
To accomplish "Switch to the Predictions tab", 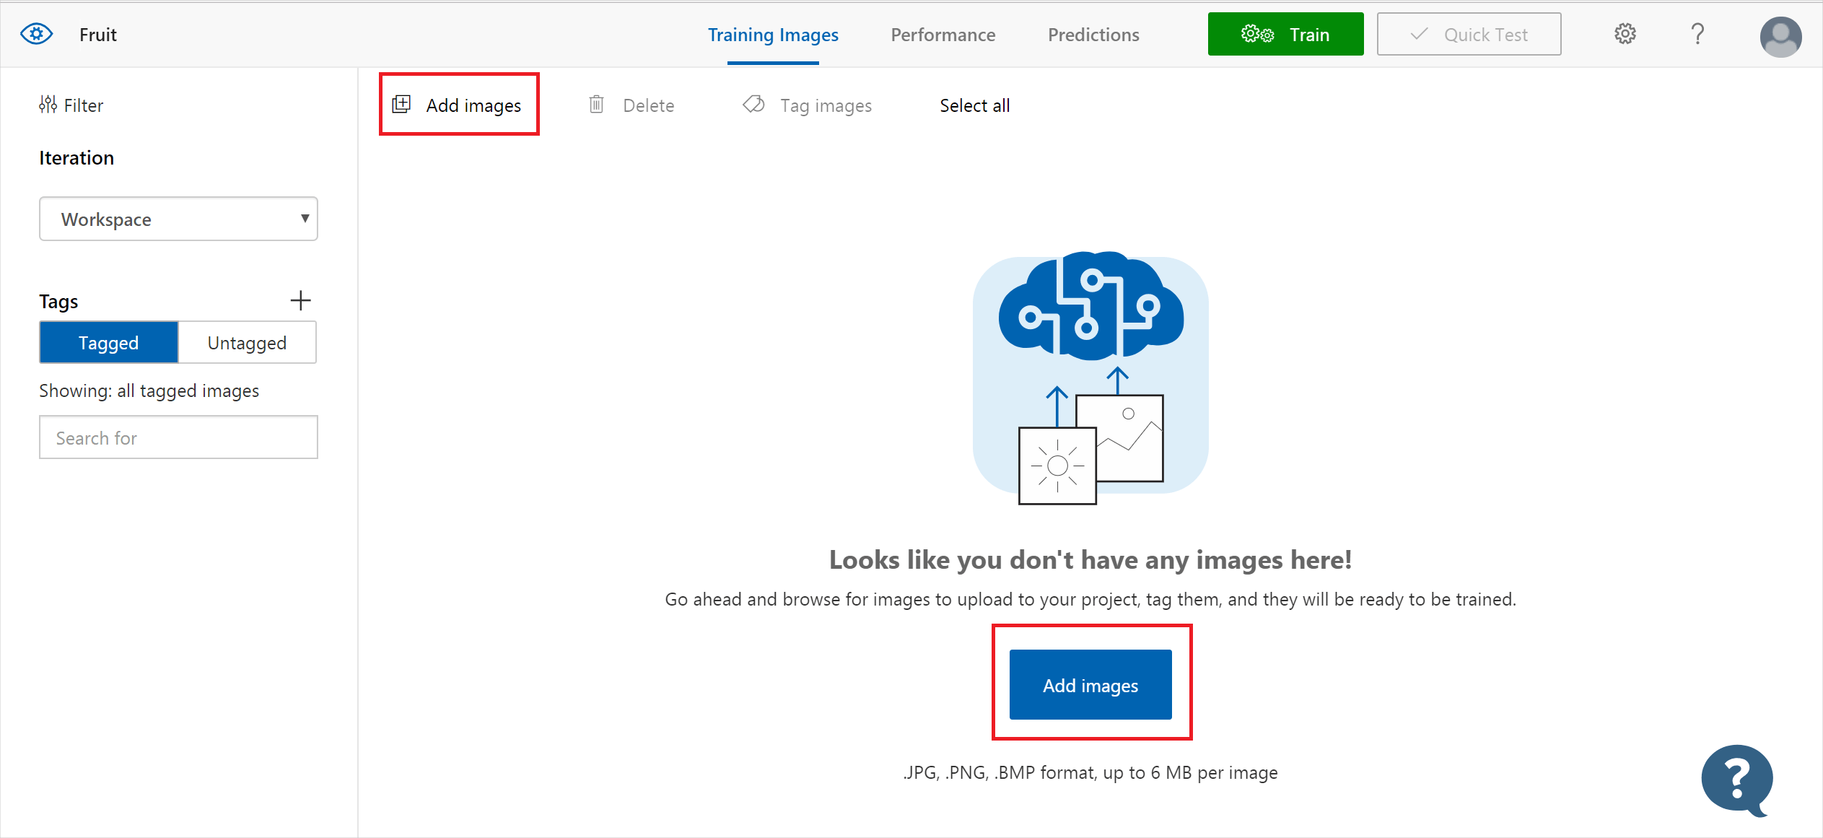I will coord(1092,34).
